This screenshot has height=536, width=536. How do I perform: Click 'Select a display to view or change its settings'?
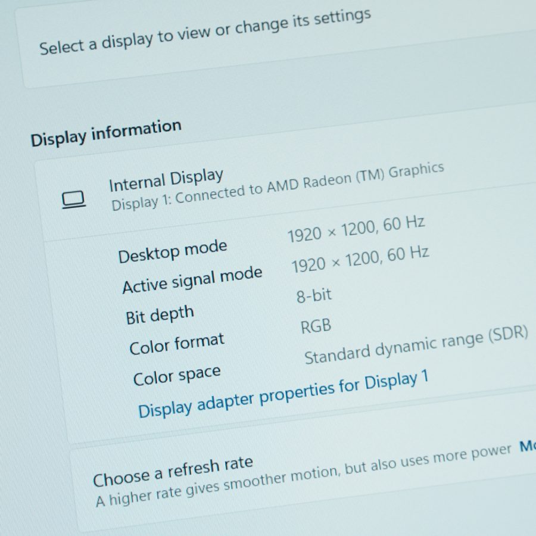point(205,32)
